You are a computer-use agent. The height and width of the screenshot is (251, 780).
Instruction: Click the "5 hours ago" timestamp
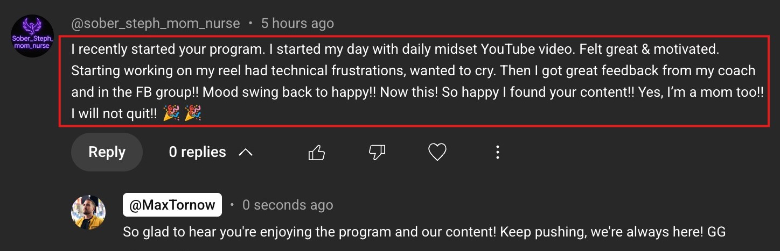[x=297, y=24]
